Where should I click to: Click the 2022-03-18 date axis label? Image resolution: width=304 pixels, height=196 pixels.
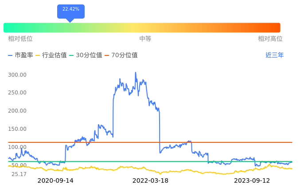tap(151, 180)
